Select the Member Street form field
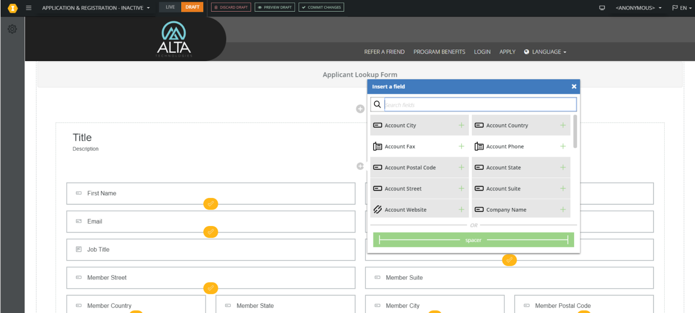This screenshot has width=695, height=313. 211,278
